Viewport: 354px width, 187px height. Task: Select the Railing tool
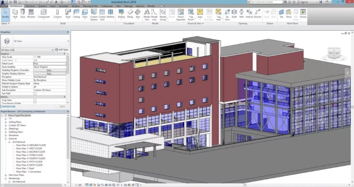121,14
